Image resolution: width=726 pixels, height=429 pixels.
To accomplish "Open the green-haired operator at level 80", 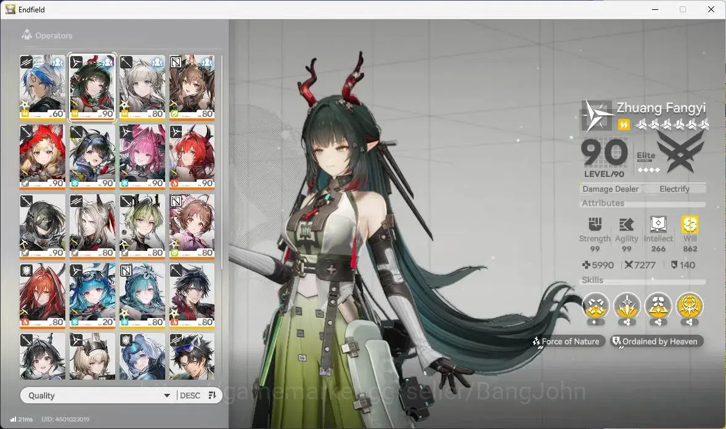I will 142,226.
